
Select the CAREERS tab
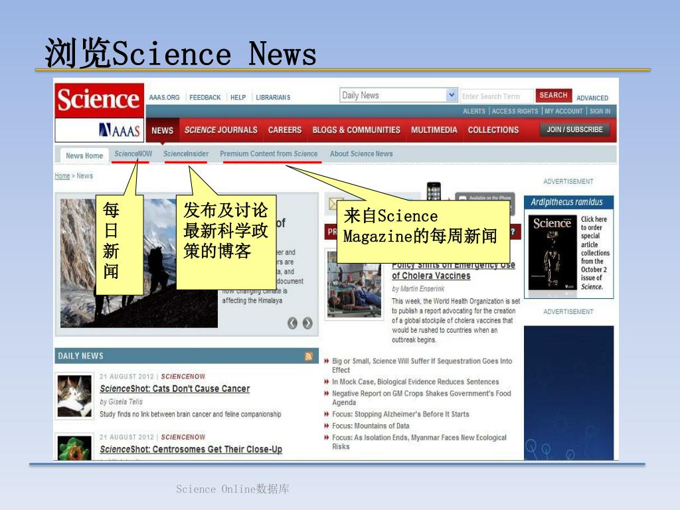[x=285, y=130]
